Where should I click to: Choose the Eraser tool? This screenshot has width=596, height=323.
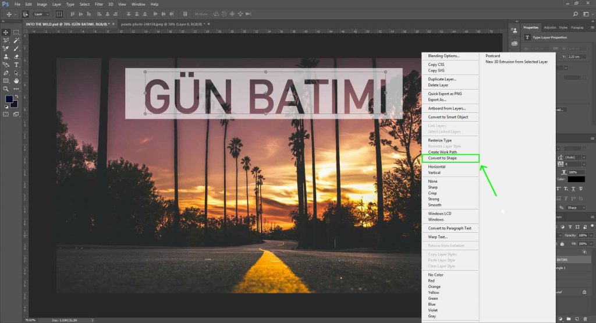pos(16,56)
